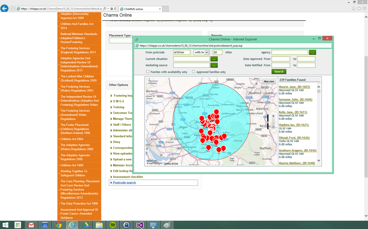Switch to Internet Explorer taskbar icon
This screenshot has height=229, width=368.
coord(71,225)
